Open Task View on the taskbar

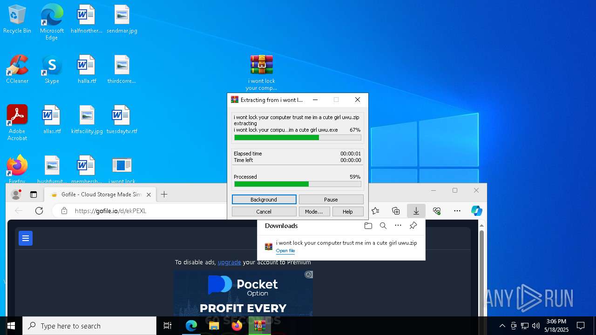click(168, 326)
